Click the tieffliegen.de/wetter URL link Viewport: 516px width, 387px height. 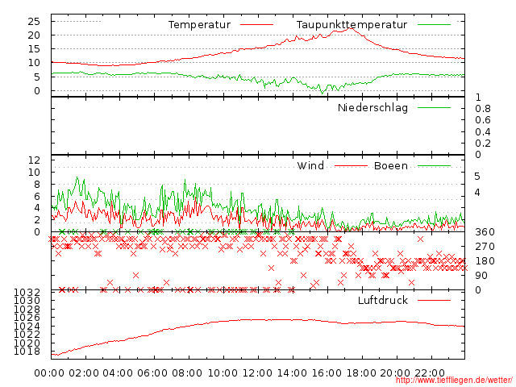(454, 380)
